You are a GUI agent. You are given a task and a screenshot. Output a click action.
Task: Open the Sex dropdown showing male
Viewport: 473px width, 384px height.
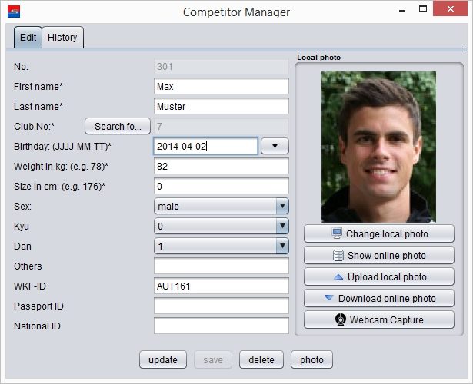pos(221,206)
